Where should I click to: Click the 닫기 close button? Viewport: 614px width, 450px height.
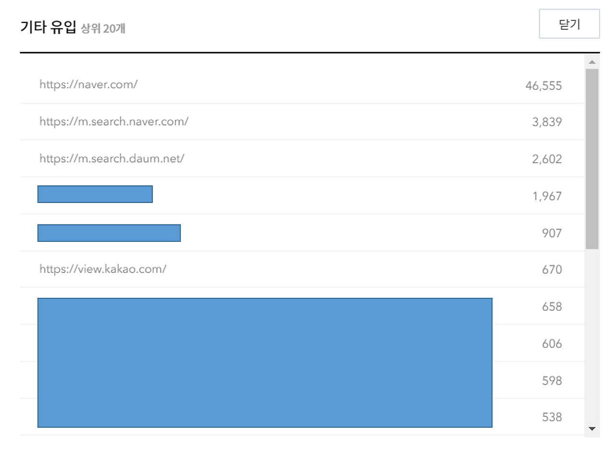point(569,24)
